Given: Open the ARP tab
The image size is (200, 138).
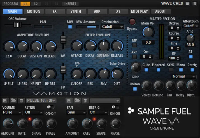Looking at the screenshot, I should (97, 11).
